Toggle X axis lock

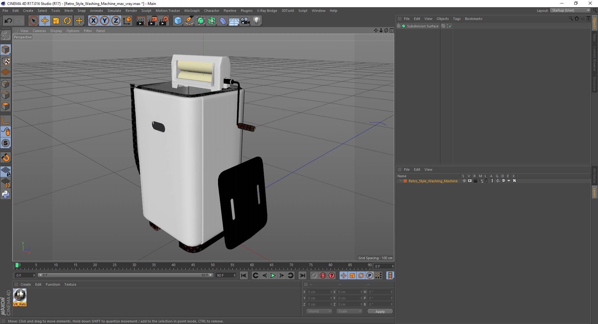click(93, 21)
